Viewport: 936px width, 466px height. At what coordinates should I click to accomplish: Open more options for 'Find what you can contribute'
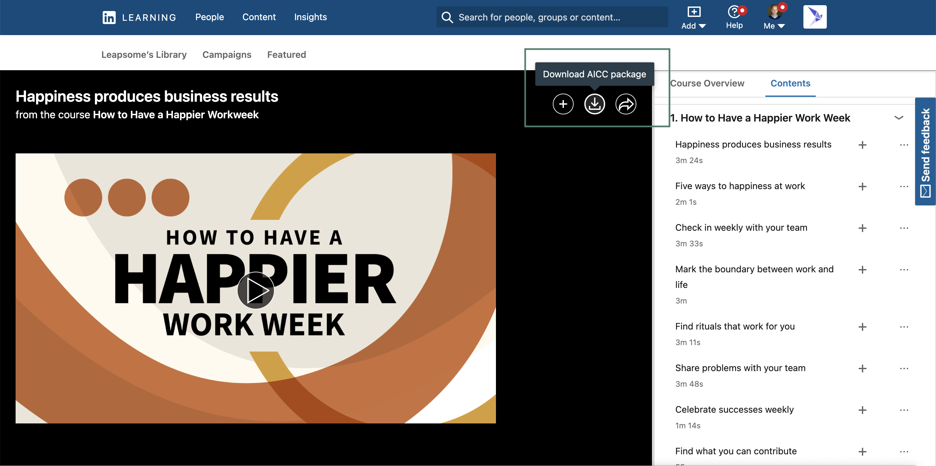[x=903, y=451]
